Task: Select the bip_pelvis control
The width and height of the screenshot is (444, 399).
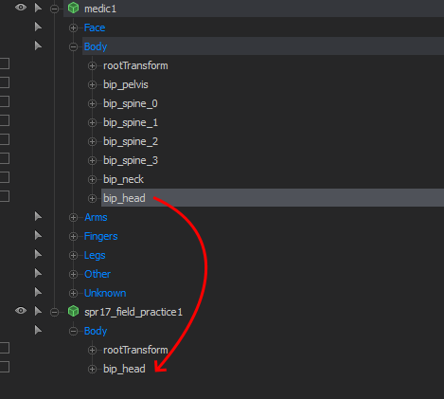Action: tap(126, 85)
